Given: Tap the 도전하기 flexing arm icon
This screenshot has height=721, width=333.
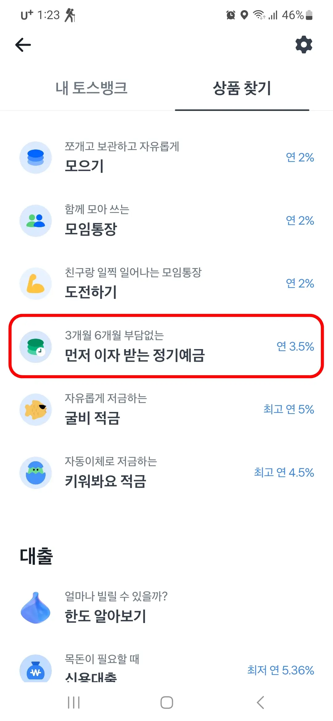Looking at the screenshot, I should pos(35,284).
